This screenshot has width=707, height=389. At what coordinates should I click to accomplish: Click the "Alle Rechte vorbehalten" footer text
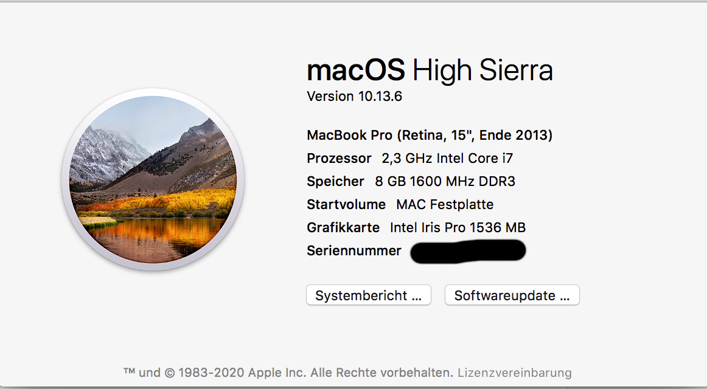tap(383, 373)
